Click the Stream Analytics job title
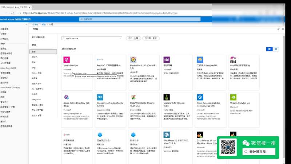This screenshot has height=164, width=291. coord(240,103)
